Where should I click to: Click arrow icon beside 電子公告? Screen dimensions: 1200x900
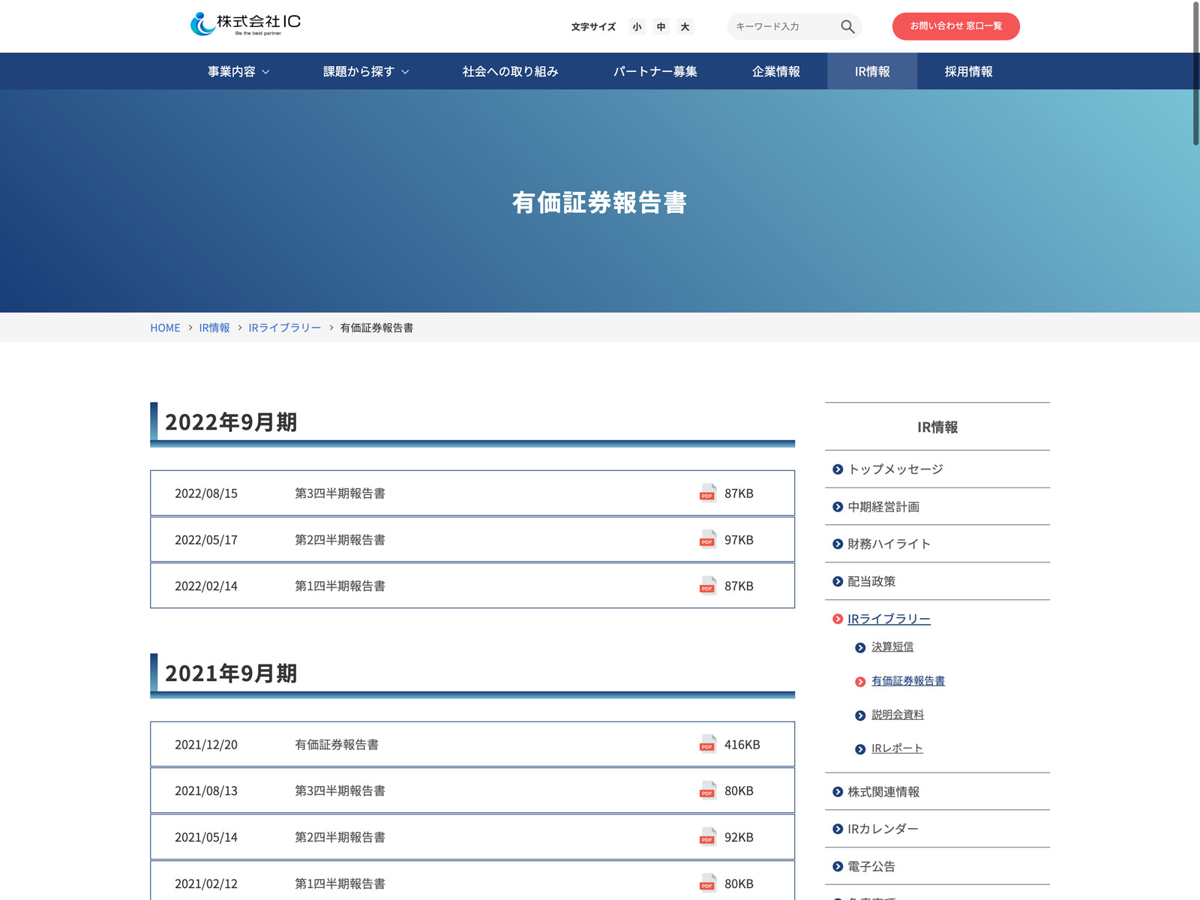pos(838,867)
